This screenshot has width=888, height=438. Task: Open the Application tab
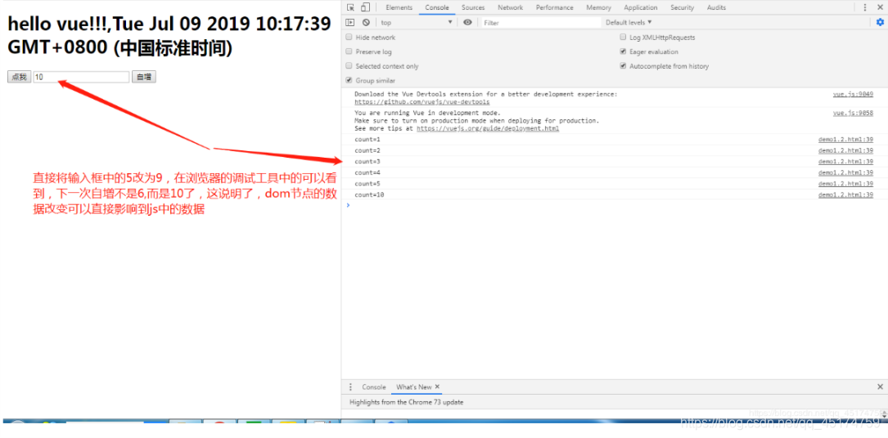pos(641,7)
